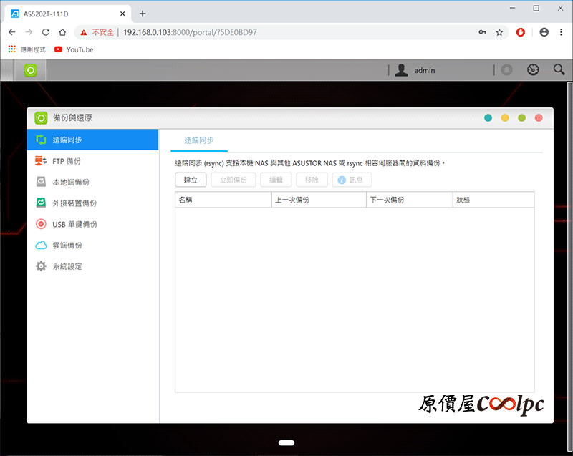The width and height of the screenshot is (573, 456).
Task: Open the browser three-dot menu
Action: (x=561, y=32)
